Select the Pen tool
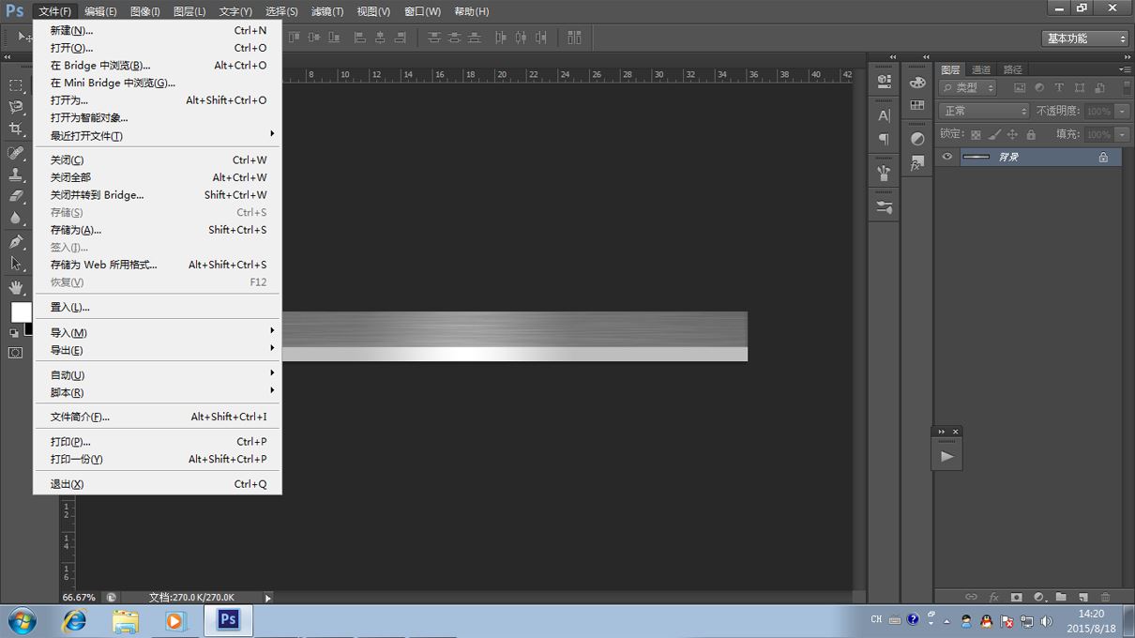 click(16, 242)
